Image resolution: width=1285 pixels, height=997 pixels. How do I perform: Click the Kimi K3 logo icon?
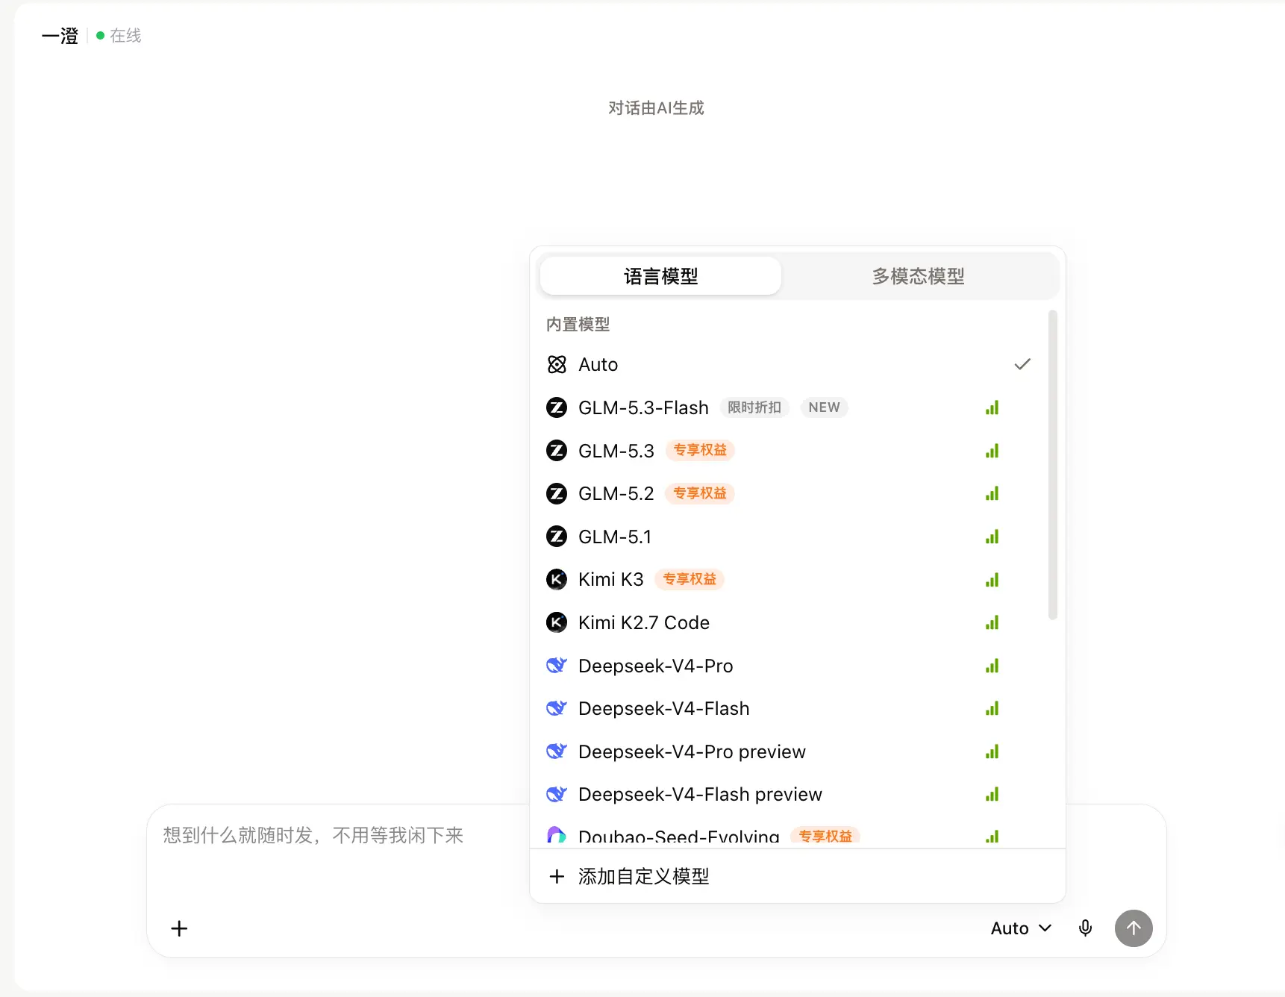[x=557, y=579]
